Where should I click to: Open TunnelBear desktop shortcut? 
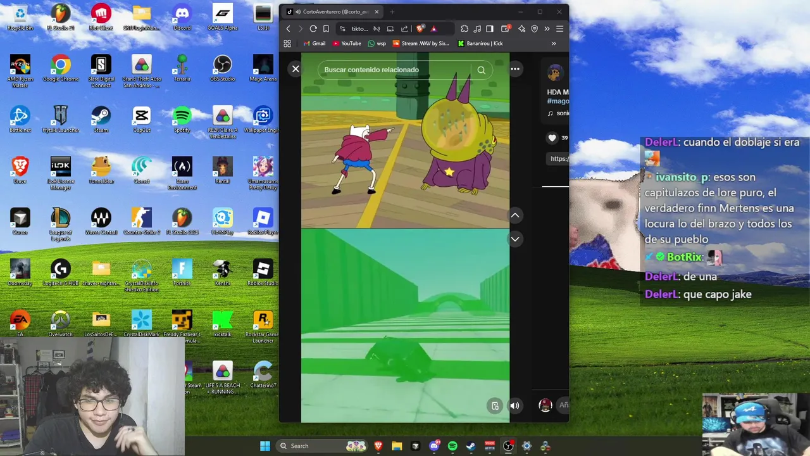(101, 171)
